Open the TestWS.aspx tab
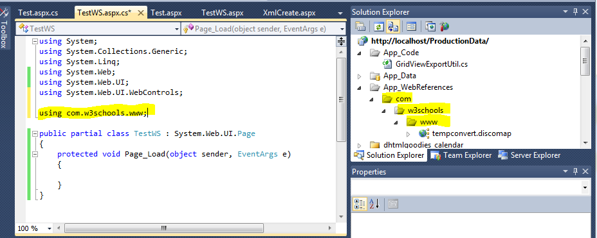 (x=223, y=13)
